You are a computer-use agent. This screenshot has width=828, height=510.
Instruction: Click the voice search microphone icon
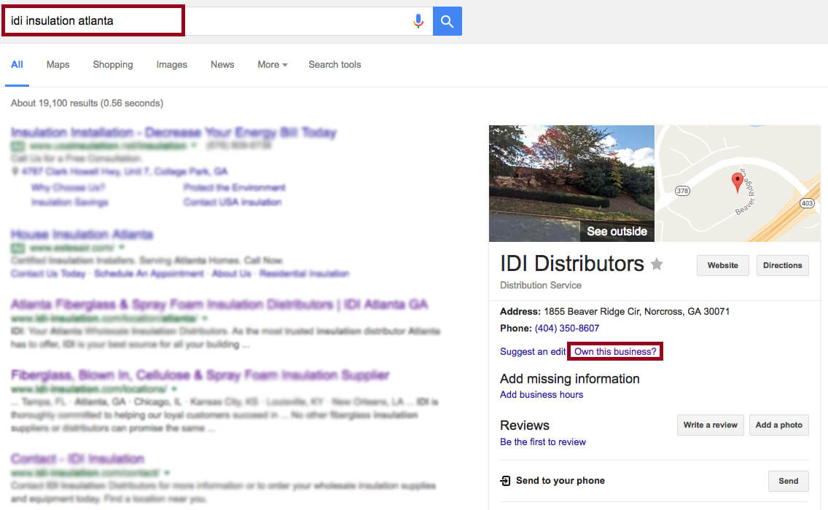(x=418, y=21)
